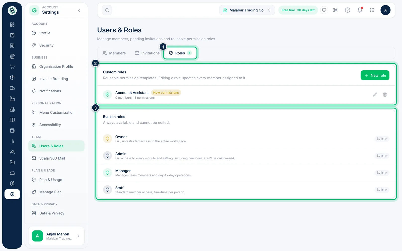Open the notifications bell in the top bar

[360, 10]
